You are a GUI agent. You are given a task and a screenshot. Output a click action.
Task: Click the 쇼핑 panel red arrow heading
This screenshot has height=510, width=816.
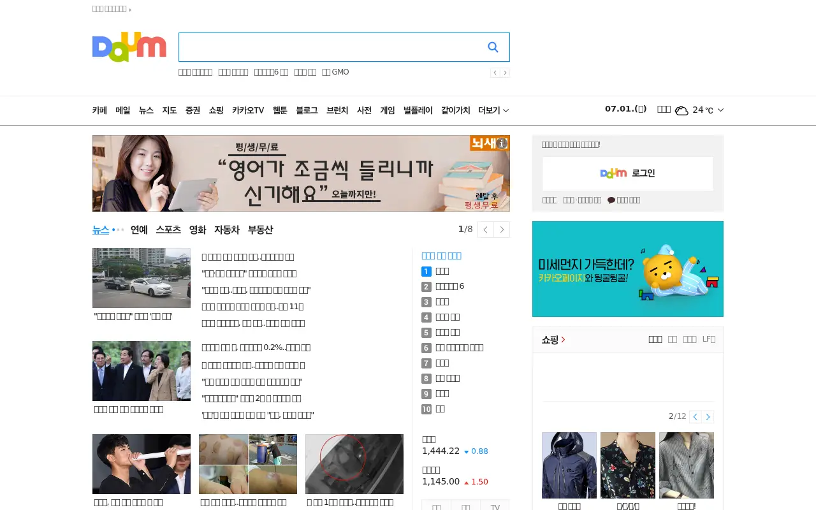tap(553, 340)
